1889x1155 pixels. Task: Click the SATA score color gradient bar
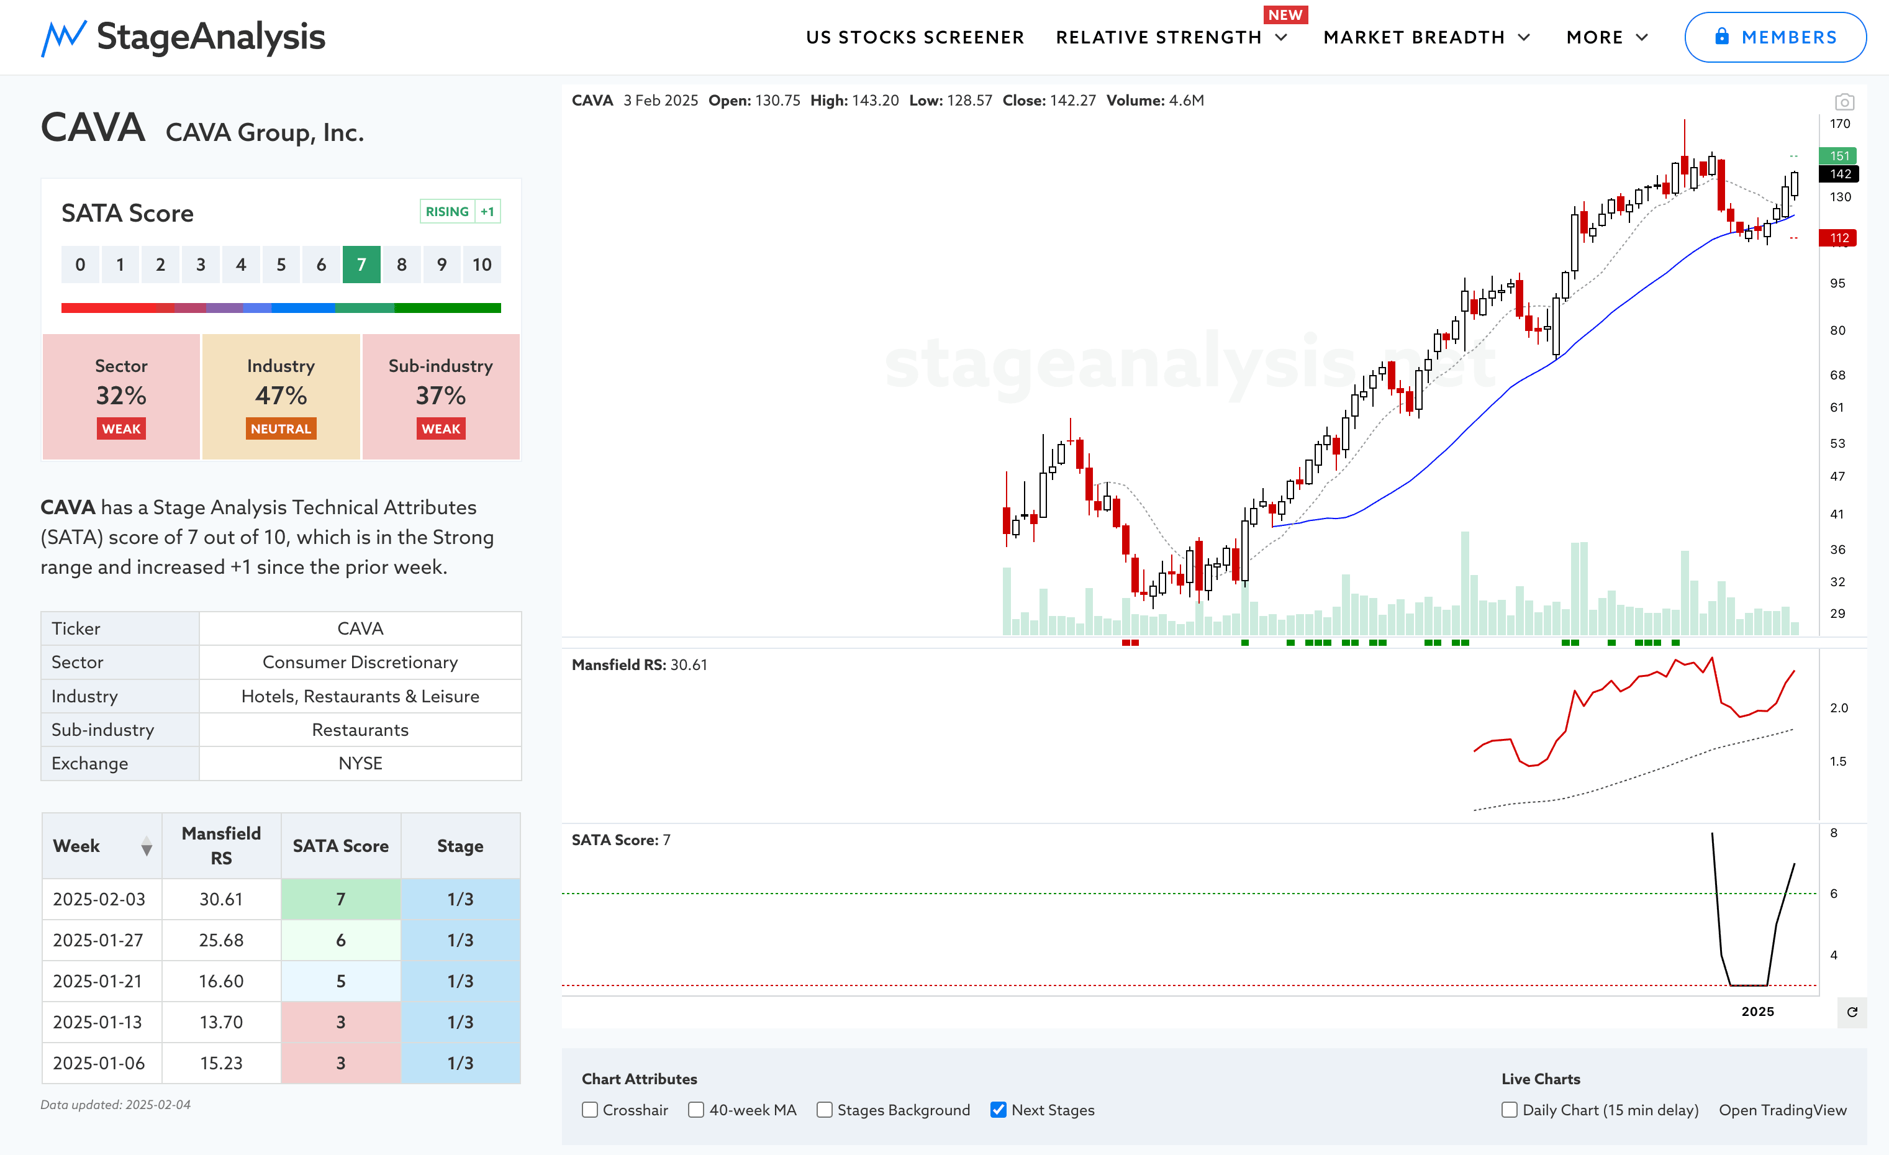click(x=281, y=308)
